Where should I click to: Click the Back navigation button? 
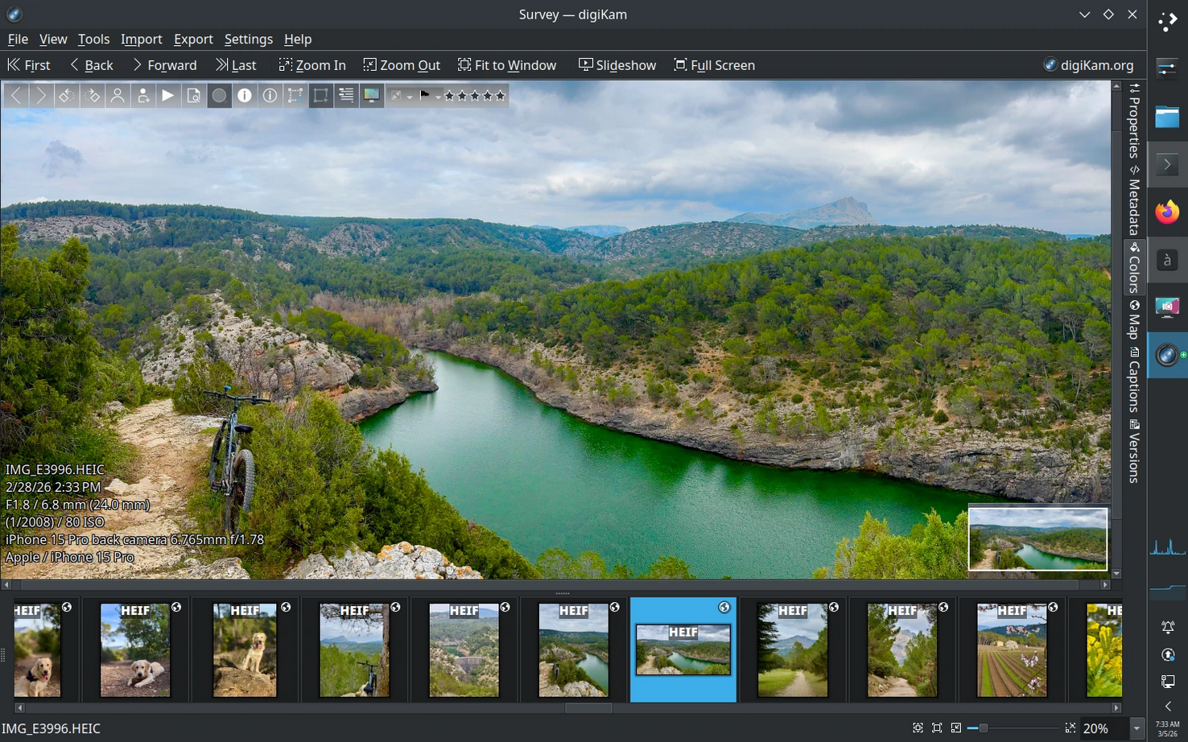pos(91,64)
